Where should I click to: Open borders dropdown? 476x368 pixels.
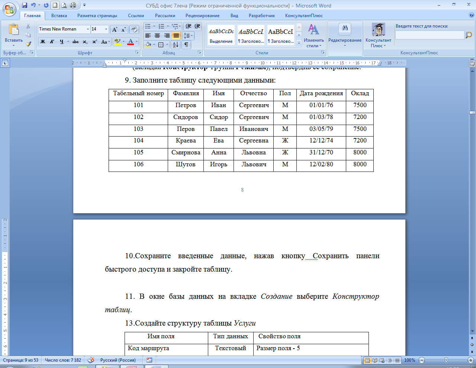[167, 45]
